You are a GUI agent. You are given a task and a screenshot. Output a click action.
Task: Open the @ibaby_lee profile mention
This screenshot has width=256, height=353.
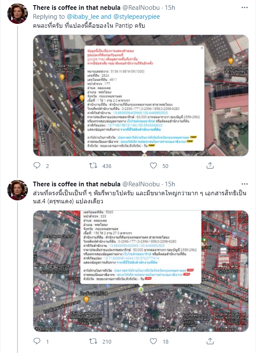83,17
